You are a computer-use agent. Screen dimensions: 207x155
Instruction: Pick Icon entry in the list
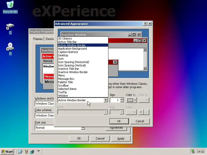(x=83, y=59)
